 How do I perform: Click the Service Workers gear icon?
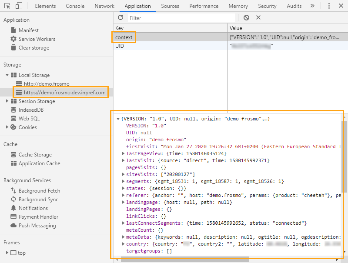(14, 39)
